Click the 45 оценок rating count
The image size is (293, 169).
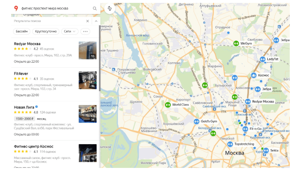[x=47, y=49]
